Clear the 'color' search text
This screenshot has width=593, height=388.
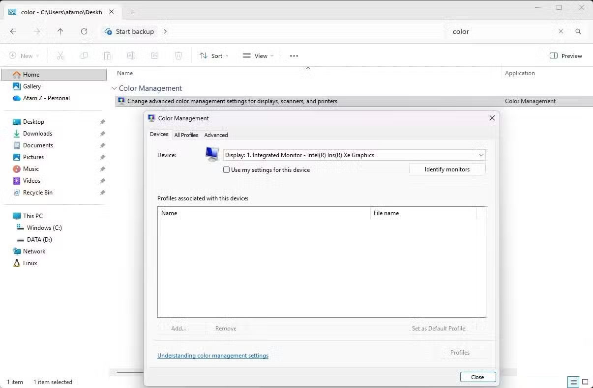click(x=561, y=31)
